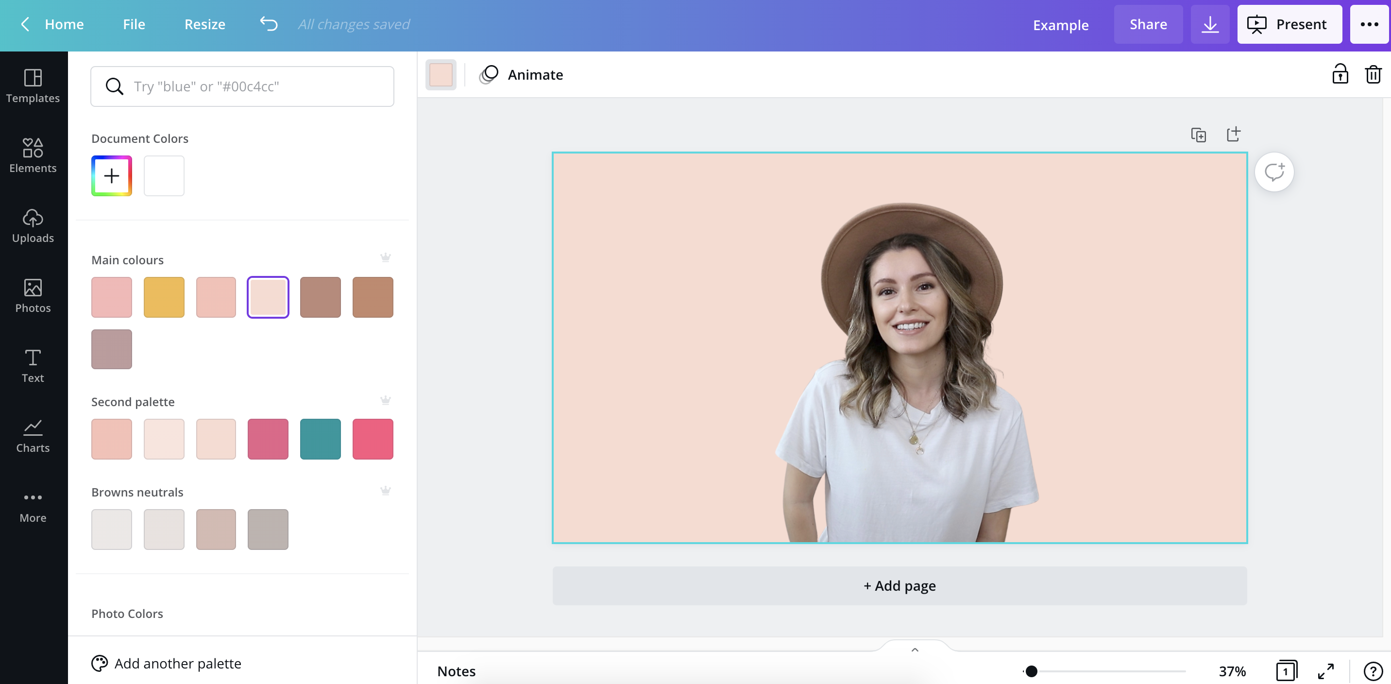Click the background color swatch in toolbar
The image size is (1391, 684).
[x=441, y=74]
